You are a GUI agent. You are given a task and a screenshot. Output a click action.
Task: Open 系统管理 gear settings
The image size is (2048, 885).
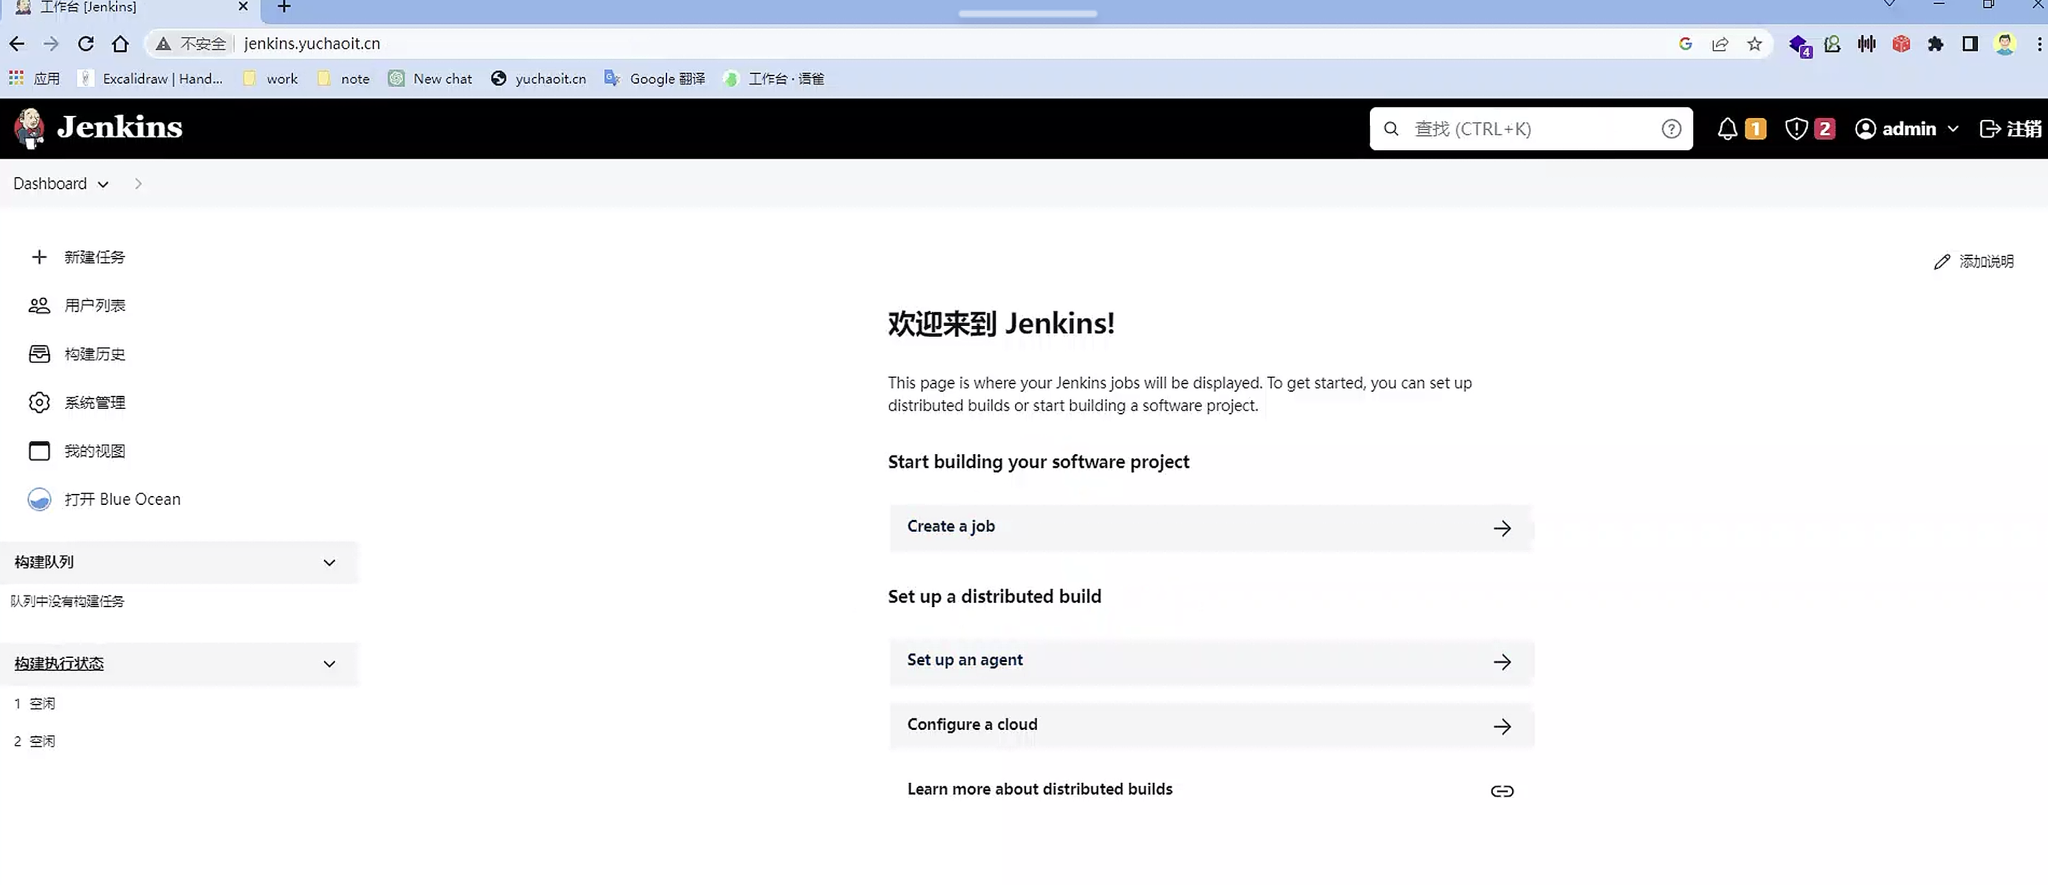(94, 403)
